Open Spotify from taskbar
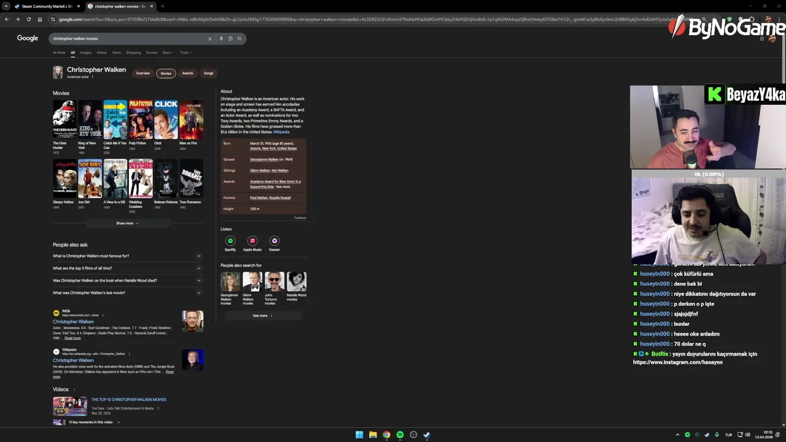786x442 pixels. coord(400,435)
